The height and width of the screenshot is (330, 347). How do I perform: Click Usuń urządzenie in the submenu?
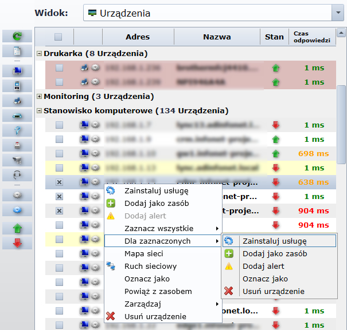click(x=273, y=291)
